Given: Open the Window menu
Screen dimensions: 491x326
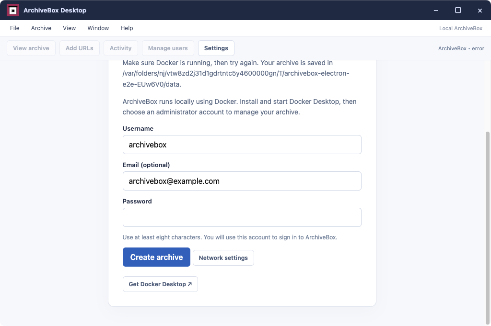Looking at the screenshot, I should 98,28.
